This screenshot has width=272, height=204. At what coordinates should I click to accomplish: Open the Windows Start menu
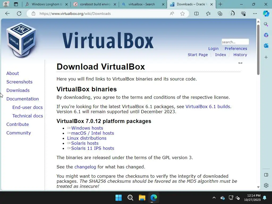(119, 198)
